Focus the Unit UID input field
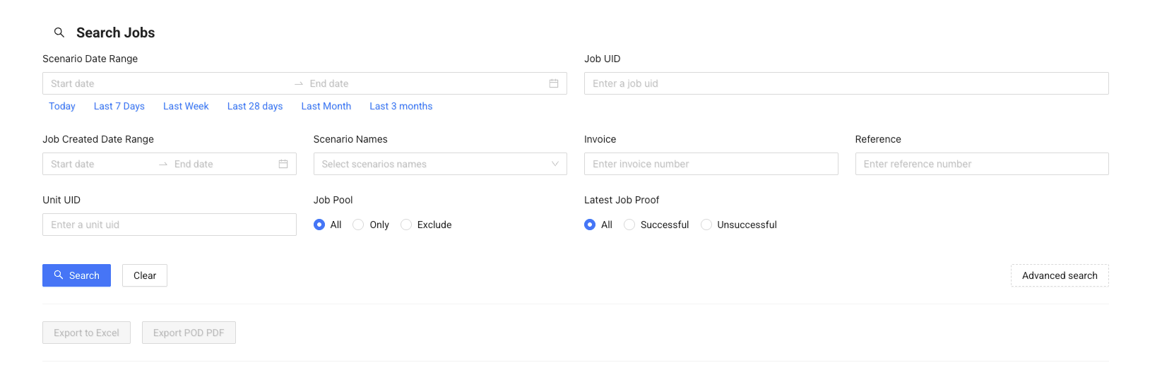Screen dimensions: 1150x382 pyautogui.click(x=170, y=225)
